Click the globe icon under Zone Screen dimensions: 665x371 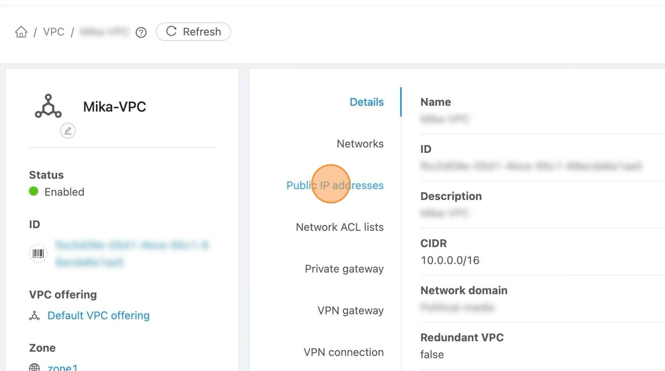34,367
